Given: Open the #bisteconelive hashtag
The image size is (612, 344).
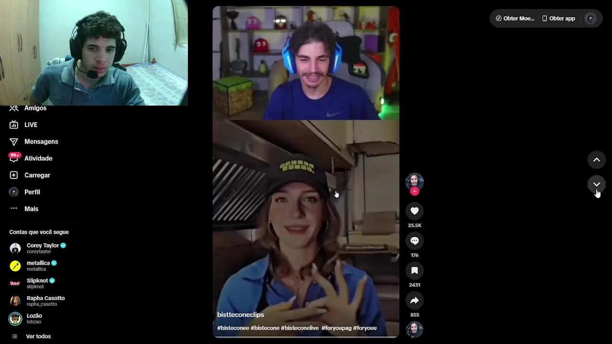Looking at the screenshot, I should pos(300,328).
